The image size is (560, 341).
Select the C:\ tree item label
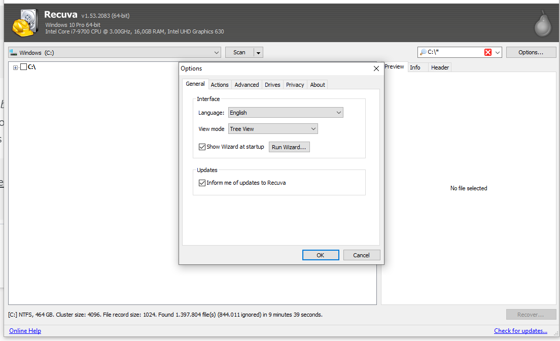(x=32, y=67)
